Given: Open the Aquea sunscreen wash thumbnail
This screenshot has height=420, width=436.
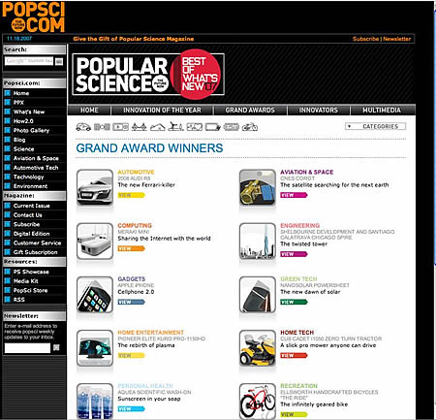Looking at the screenshot, I should [x=95, y=402].
